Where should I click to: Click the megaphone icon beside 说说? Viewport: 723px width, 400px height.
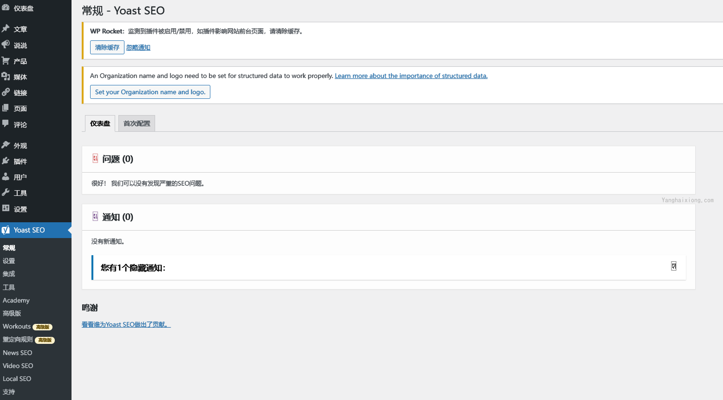pyautogui.click(x=6, y=45)
